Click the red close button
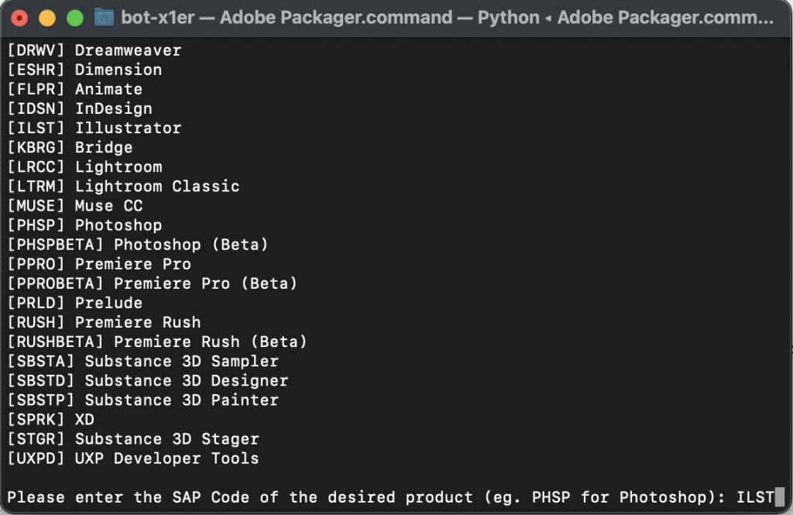This screenshot has width=793, height=515. click(19, 17)
